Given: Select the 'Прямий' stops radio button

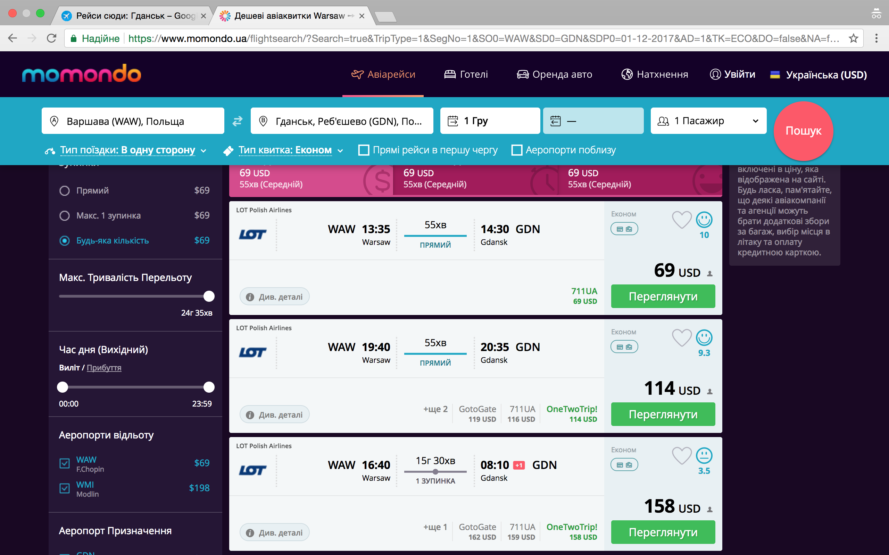Looking at the screenshot, I should pos(65,190).
